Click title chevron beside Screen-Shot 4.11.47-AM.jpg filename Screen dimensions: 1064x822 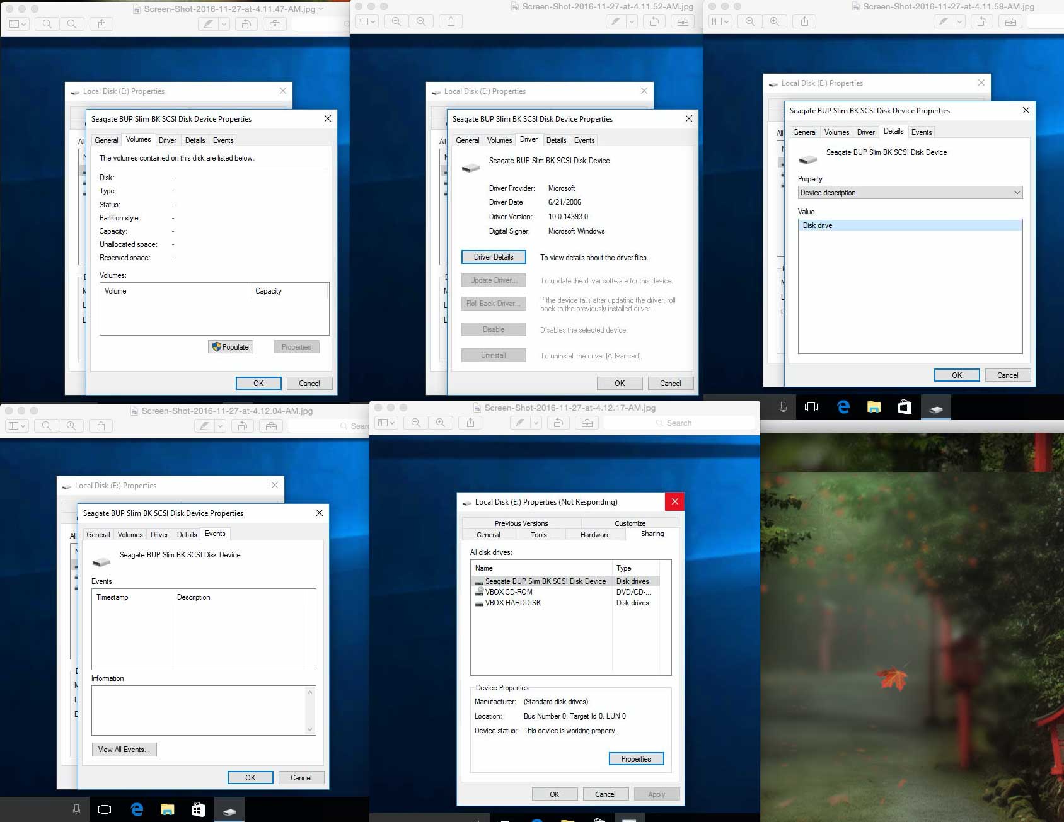(321, 9)
